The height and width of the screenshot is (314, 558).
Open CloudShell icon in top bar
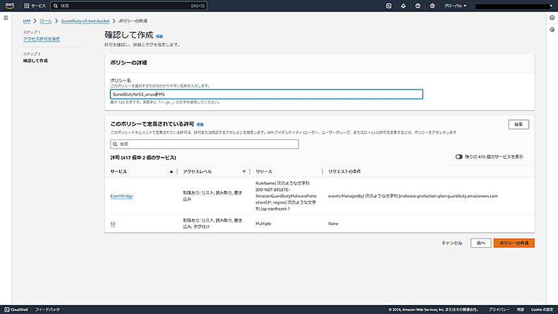pyautogui.click(x=389, y=6)
